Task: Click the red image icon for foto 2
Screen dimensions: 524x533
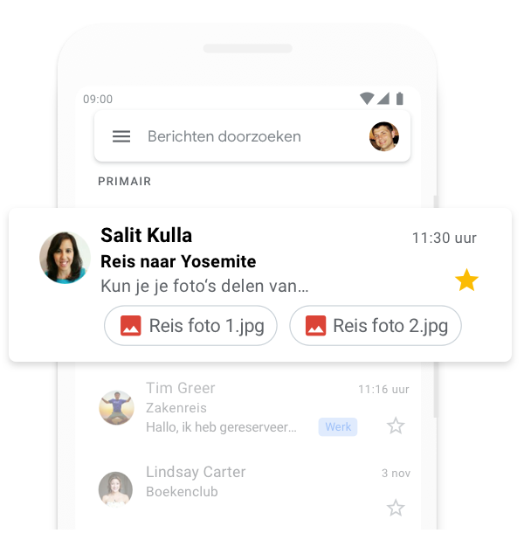Action: point(315,325)
